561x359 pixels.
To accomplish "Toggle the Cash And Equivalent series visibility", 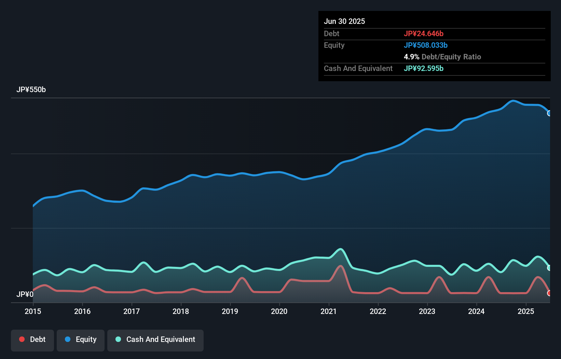I will [155, 340].
